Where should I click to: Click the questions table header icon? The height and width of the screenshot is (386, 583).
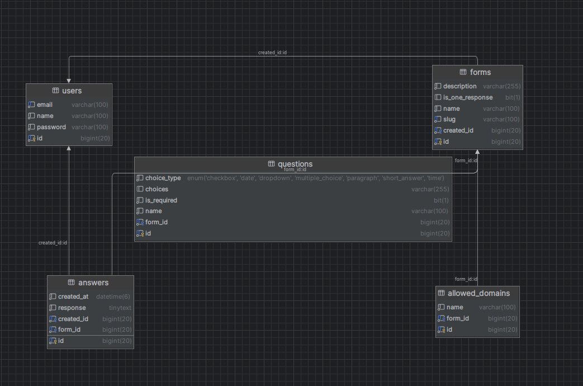click(x=271, y=164)
